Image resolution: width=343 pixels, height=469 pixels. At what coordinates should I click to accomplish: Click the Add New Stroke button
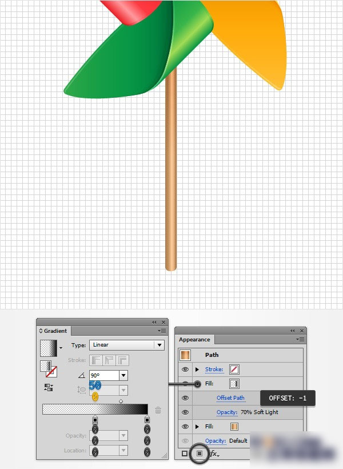point(185,454)
